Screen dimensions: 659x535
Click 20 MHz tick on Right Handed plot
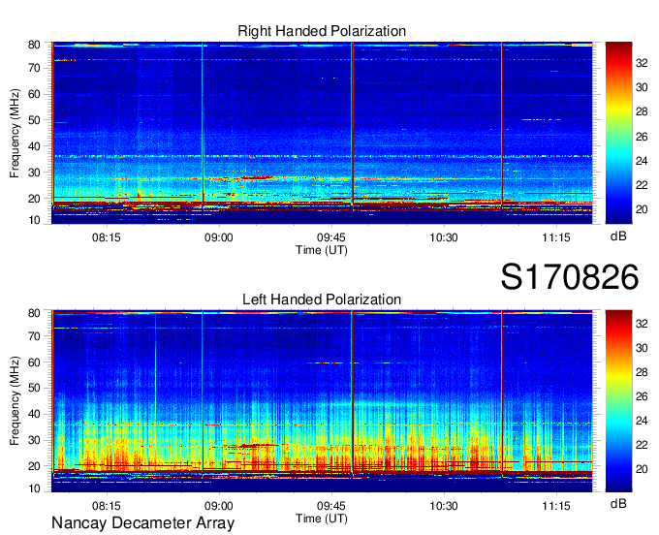[x=34, y=199]
